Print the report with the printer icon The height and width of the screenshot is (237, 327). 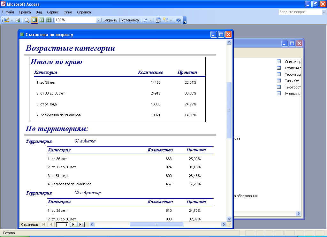18,20
